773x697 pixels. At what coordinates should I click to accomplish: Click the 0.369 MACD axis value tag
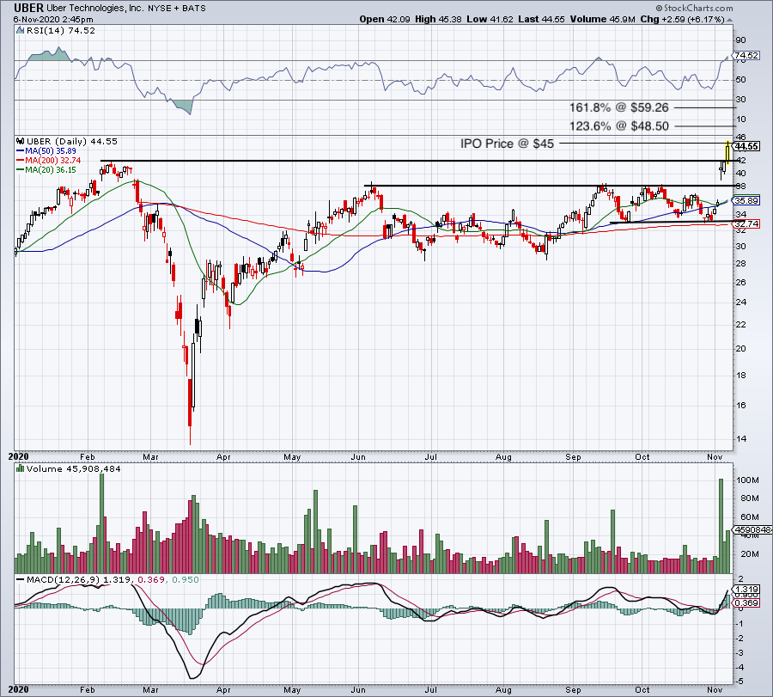746,603
